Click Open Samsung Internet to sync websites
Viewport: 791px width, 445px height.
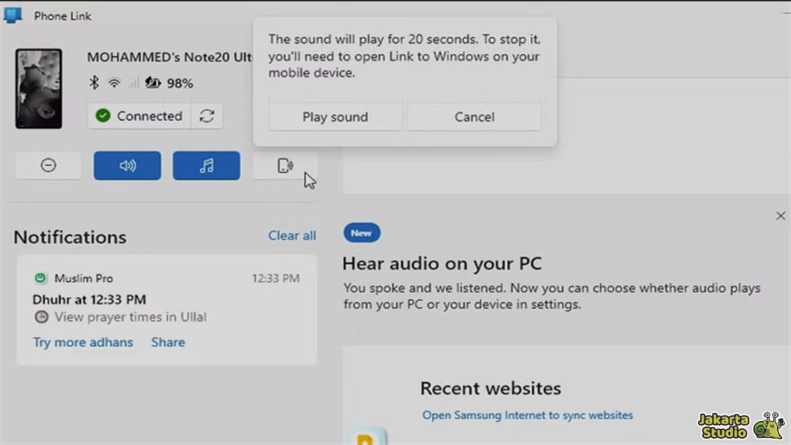(x=528, y=415)
